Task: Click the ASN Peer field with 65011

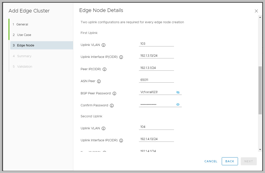Action: click(156, 80)
